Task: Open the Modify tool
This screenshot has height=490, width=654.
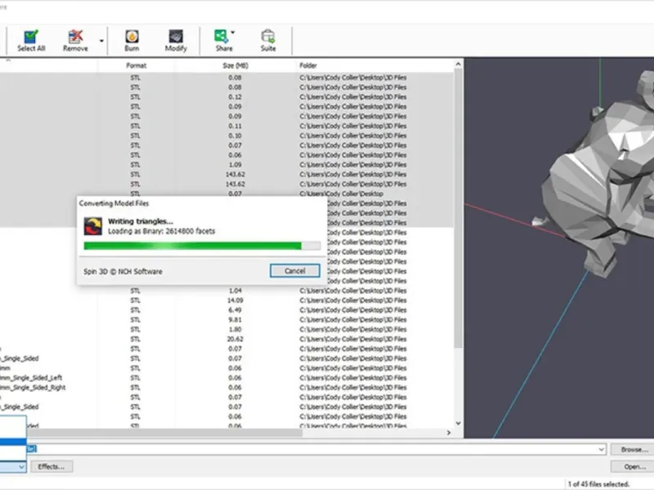Action: click(x=176, y=40)
